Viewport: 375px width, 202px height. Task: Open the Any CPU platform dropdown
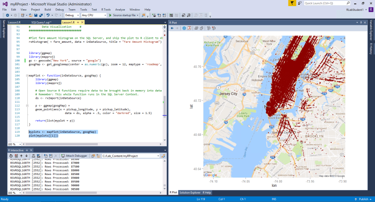tap(94, 15)
